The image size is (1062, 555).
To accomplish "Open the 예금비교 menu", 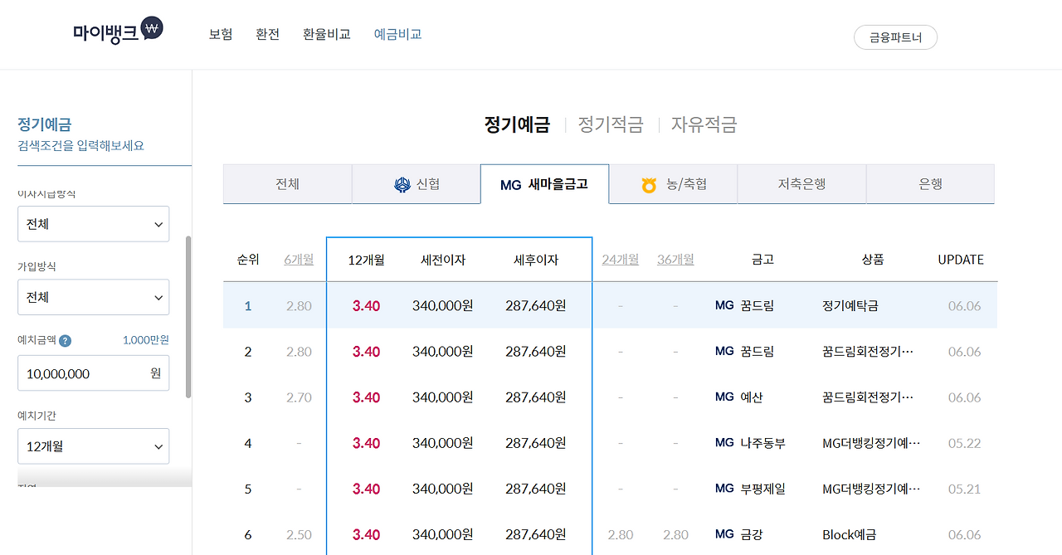I will point(398,34).
